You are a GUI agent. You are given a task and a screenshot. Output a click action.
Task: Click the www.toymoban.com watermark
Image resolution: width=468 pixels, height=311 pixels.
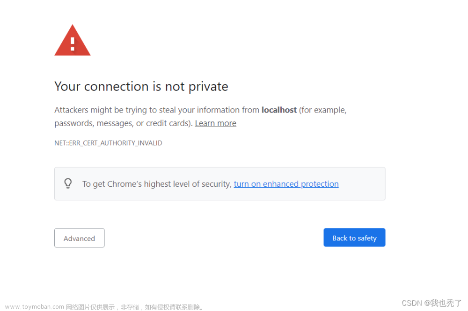[35, 307]
